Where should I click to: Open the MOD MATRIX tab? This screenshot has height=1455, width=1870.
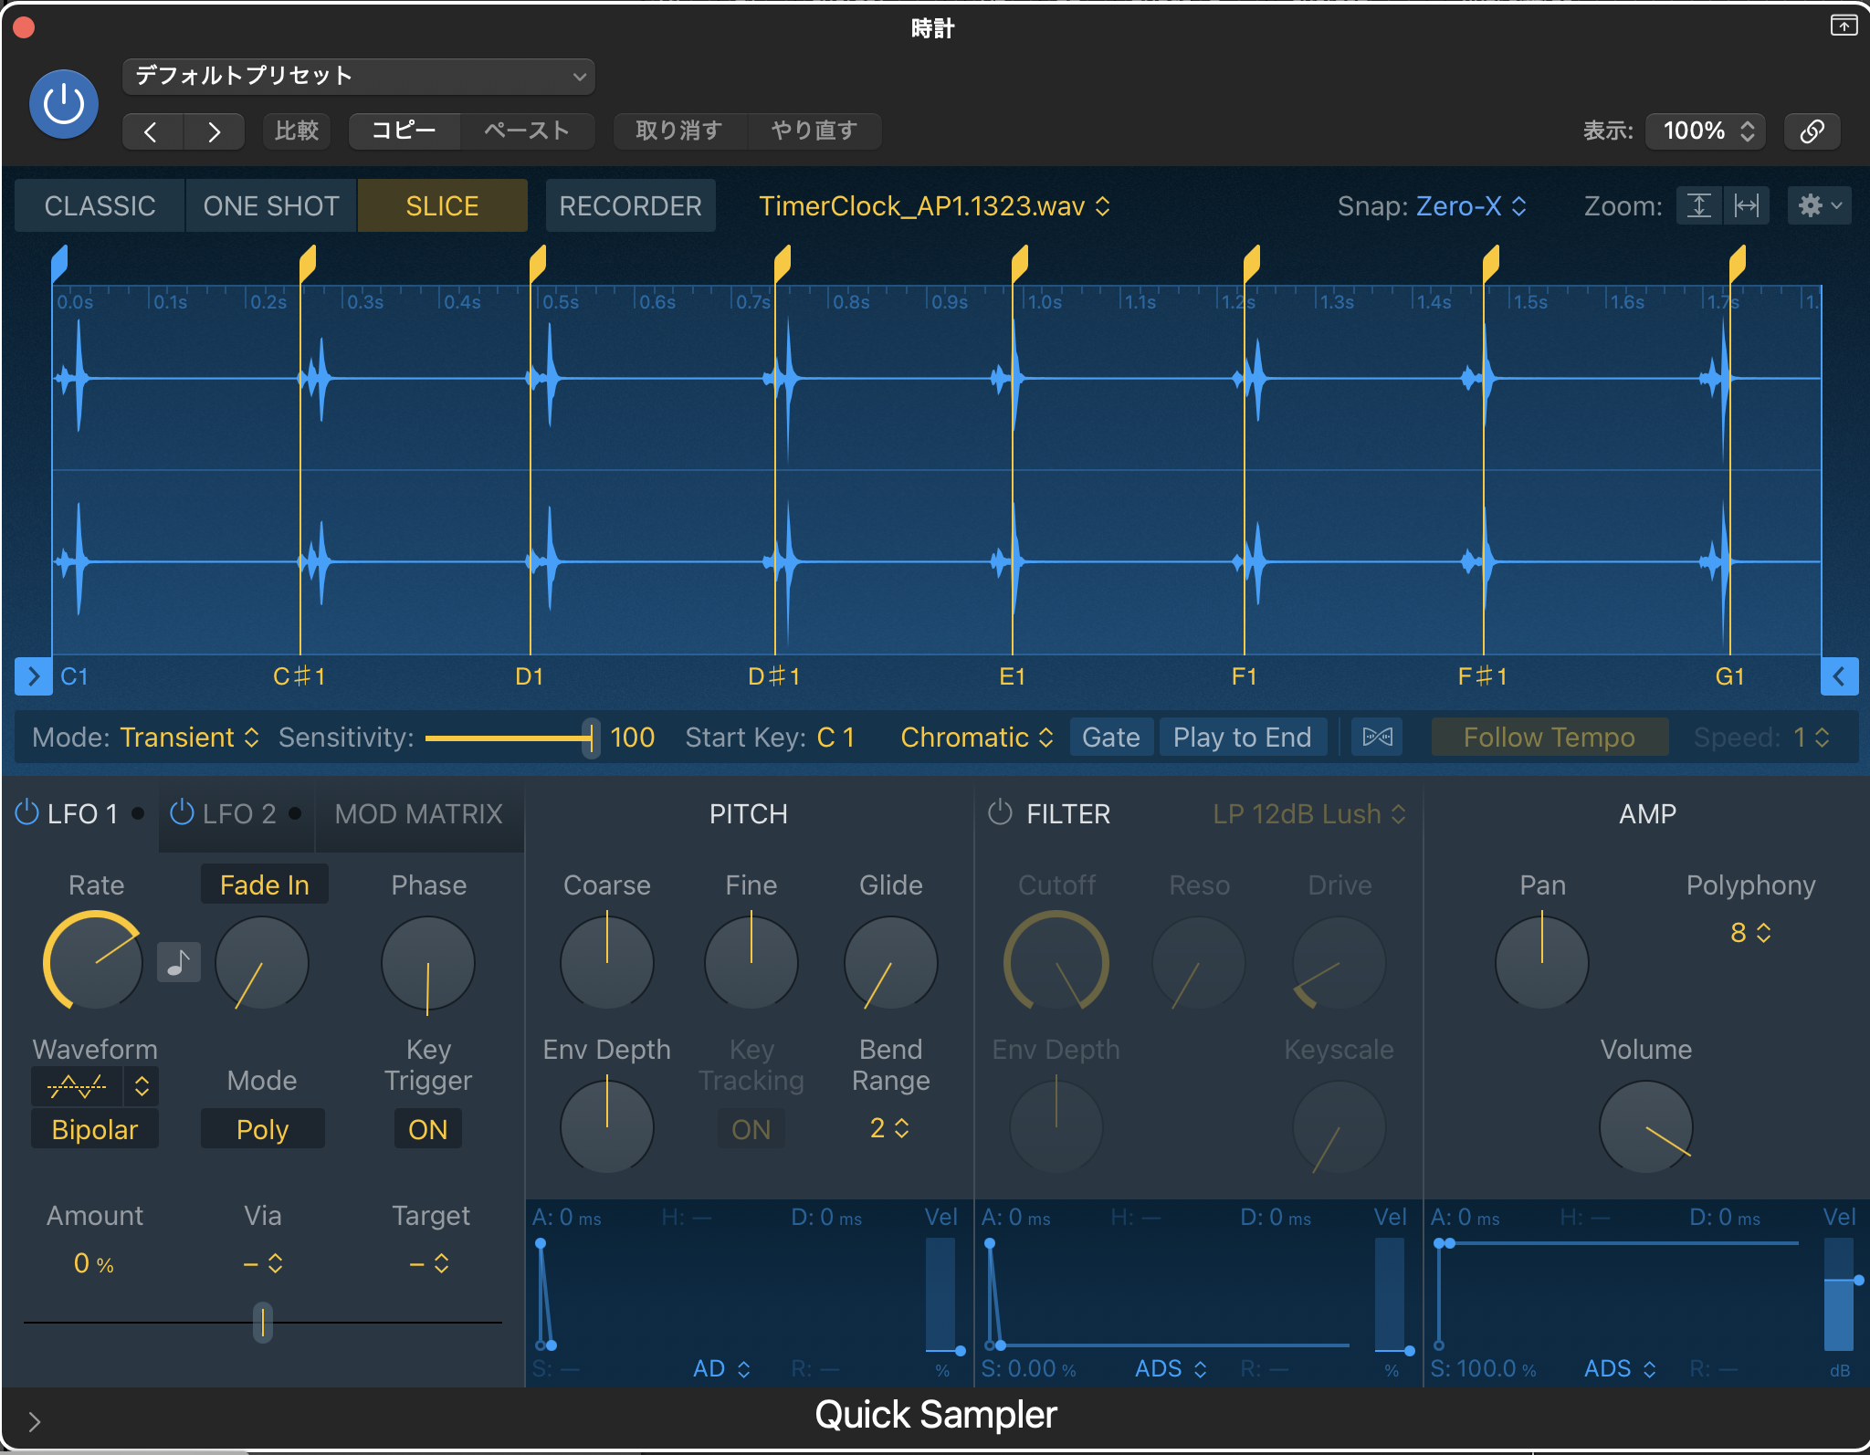click(x=419, y=813)
